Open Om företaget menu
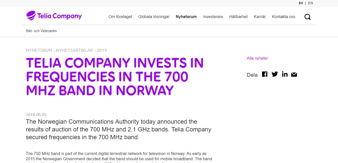338x163 pixels. tap(120, 17)
